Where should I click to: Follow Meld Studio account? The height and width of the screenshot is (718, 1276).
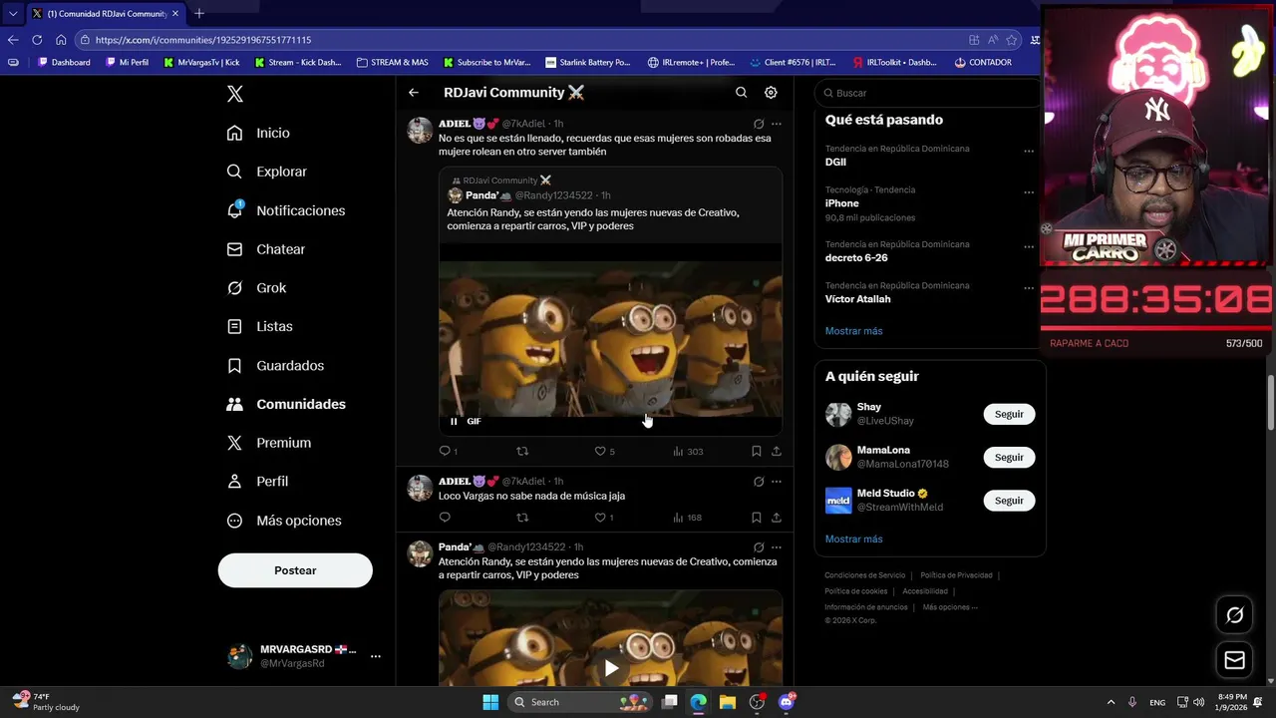(x=1009, y=501)
